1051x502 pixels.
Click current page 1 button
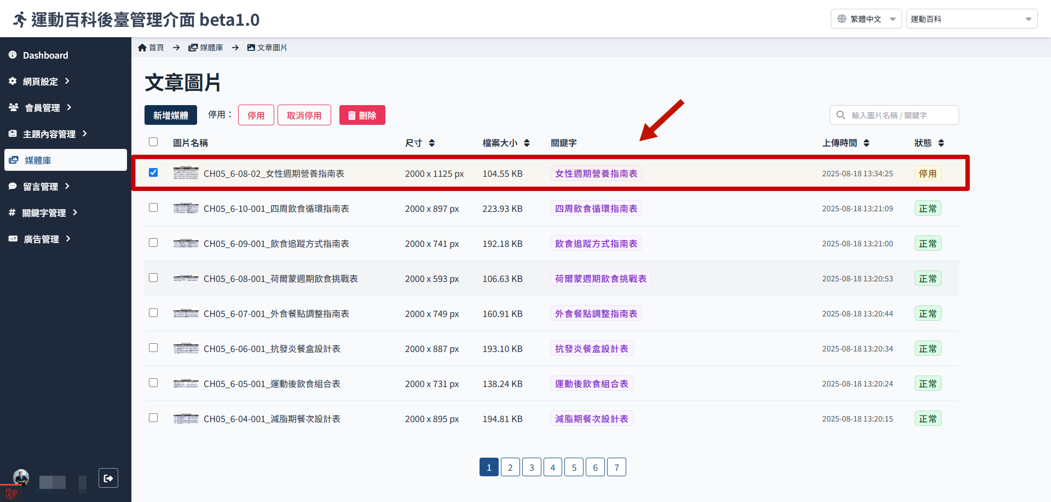tap(489, 467)
